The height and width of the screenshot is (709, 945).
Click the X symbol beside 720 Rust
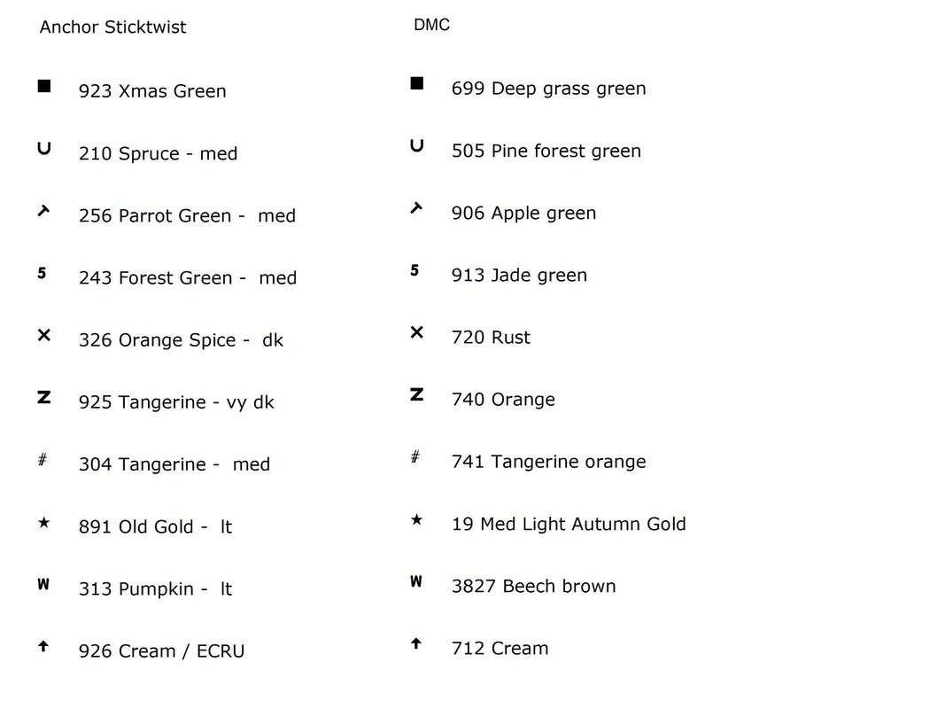tap(417, 332)
